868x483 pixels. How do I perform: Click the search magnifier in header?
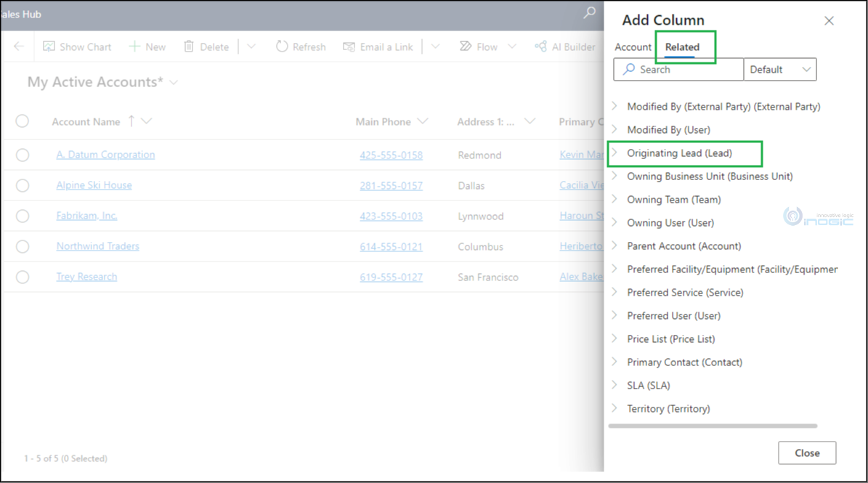click(x=590, y=12)
